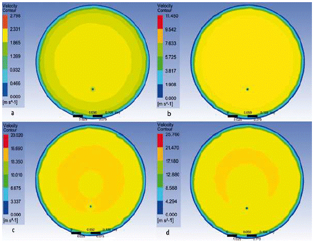Click the star marker inside contour a
Screen dimensions: 313x248
point(93,89)
